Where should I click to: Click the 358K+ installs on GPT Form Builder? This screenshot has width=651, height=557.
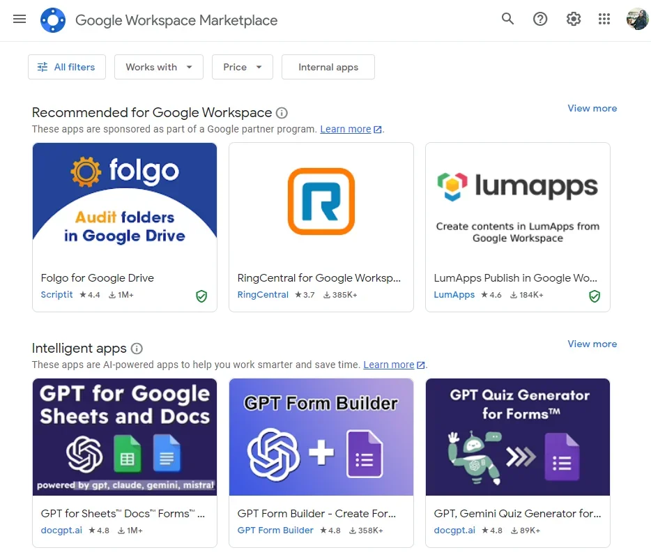[366, 531]
